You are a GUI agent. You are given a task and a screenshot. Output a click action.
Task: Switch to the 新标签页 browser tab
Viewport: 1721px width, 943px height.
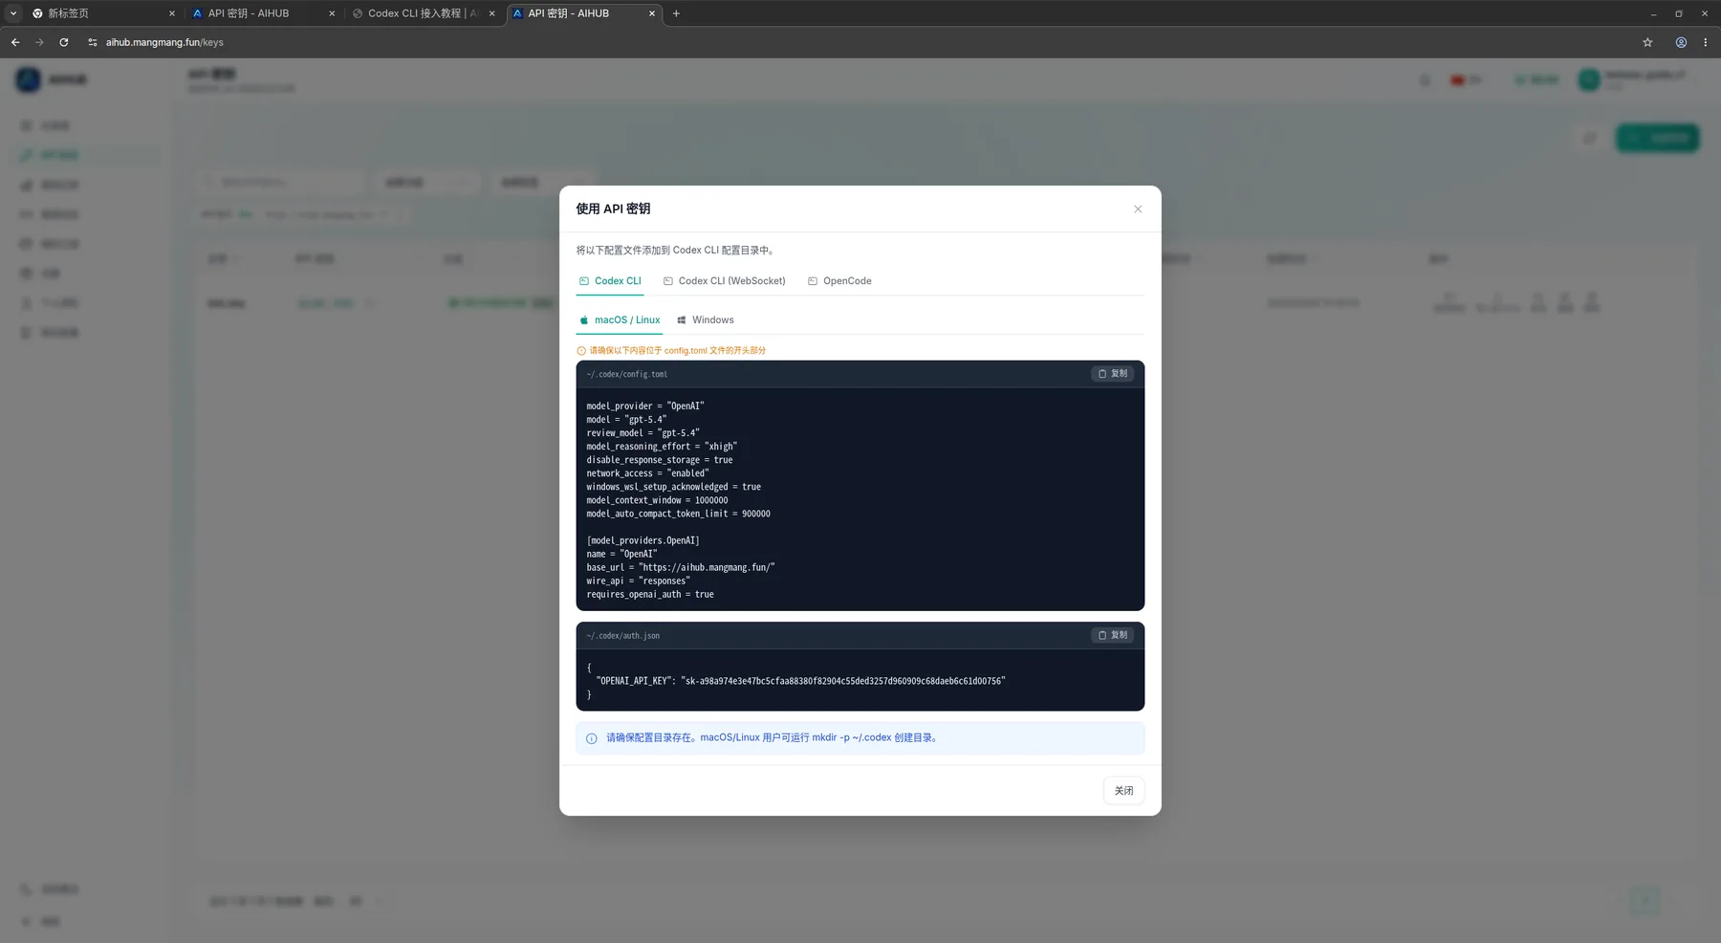pos(101,13)
